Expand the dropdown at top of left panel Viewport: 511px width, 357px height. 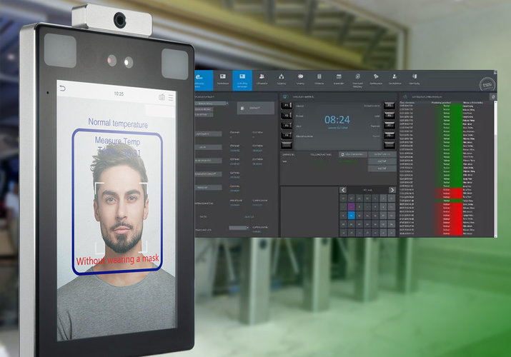click(212, 104)
